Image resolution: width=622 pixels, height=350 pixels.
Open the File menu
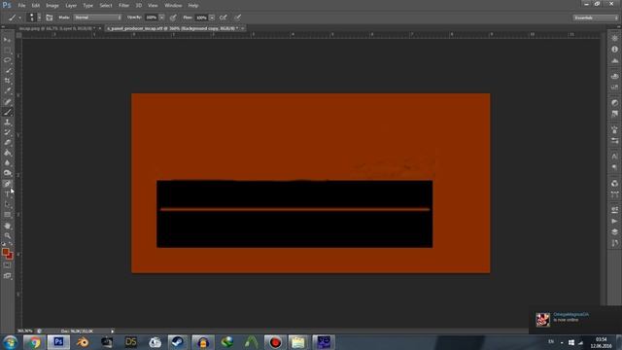[x=21, y=6]
